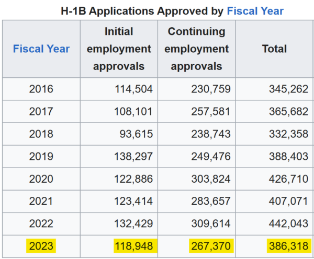
Task: Select the year cell '2017'
Action: [x=41, y=111]
